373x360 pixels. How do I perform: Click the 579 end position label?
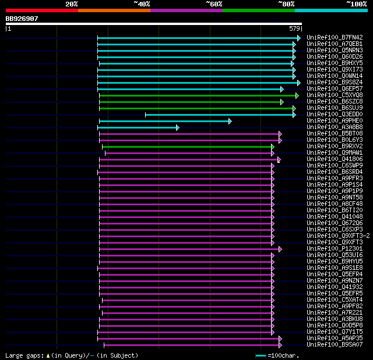point(294,28)
